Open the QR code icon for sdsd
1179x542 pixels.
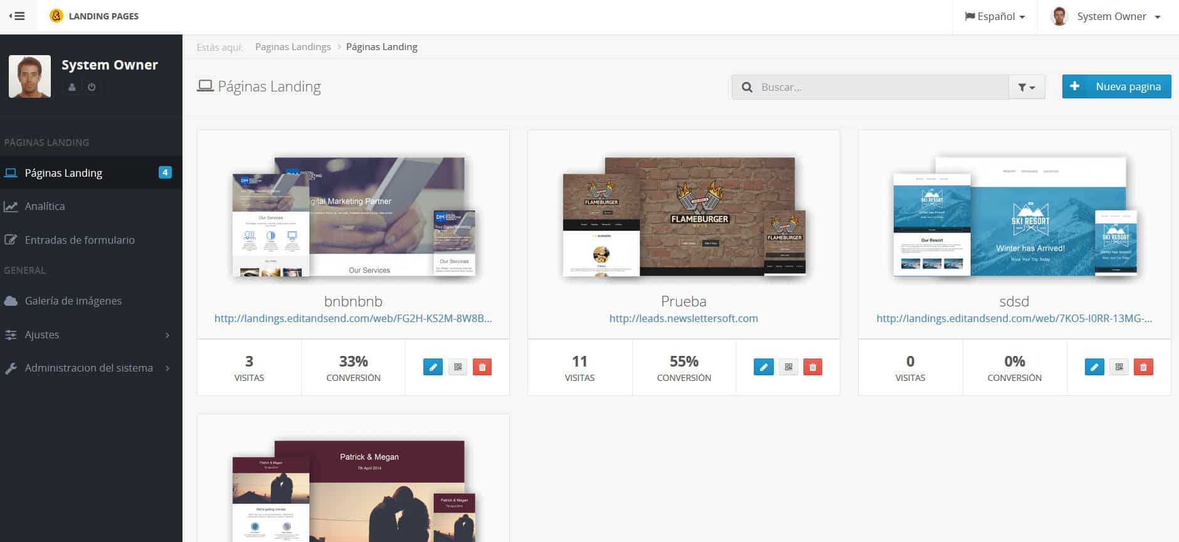pyautogui.click(x=1119, y=367)
